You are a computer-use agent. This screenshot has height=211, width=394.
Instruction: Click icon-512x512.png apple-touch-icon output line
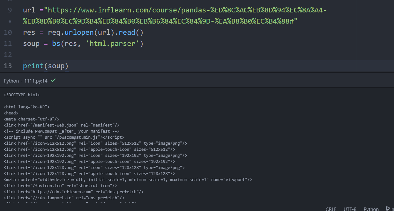(x=89, y=149)
